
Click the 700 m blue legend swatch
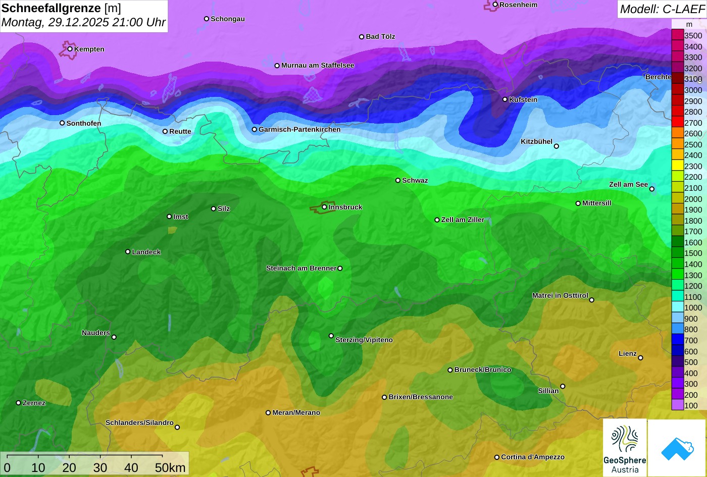pos(677,340)
